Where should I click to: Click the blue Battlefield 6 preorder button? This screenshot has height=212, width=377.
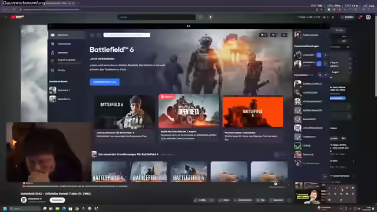click(105, 82)
